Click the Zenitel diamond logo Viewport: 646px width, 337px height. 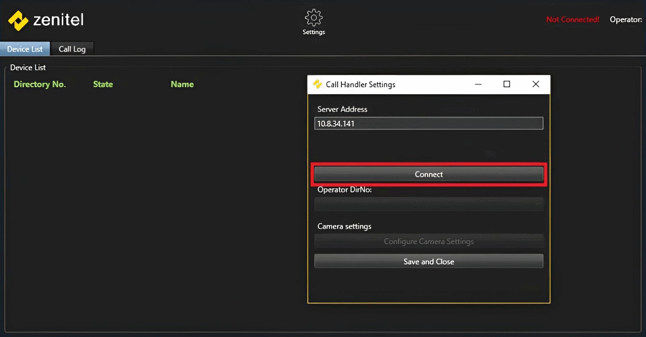[x=18, y=21]
